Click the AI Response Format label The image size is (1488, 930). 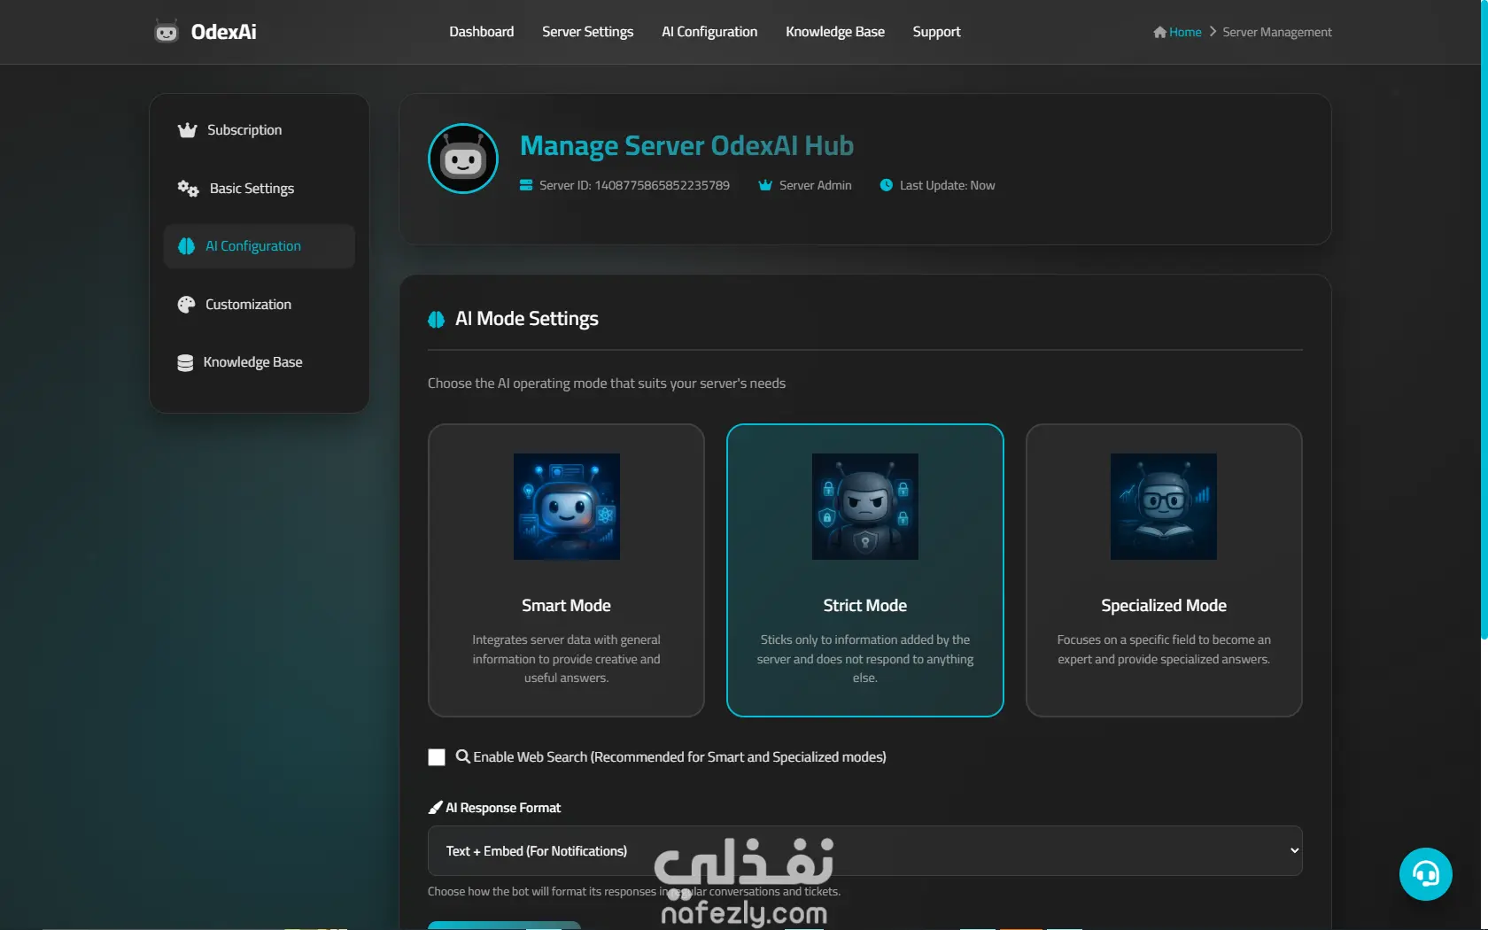pyautogui.click(x=503, y=808)
